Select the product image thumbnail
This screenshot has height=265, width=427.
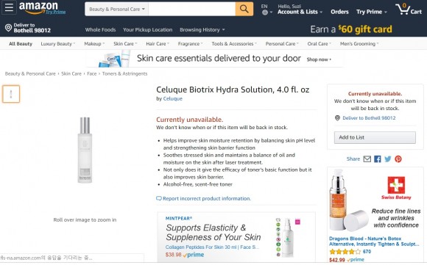click(x=11, y=94)
